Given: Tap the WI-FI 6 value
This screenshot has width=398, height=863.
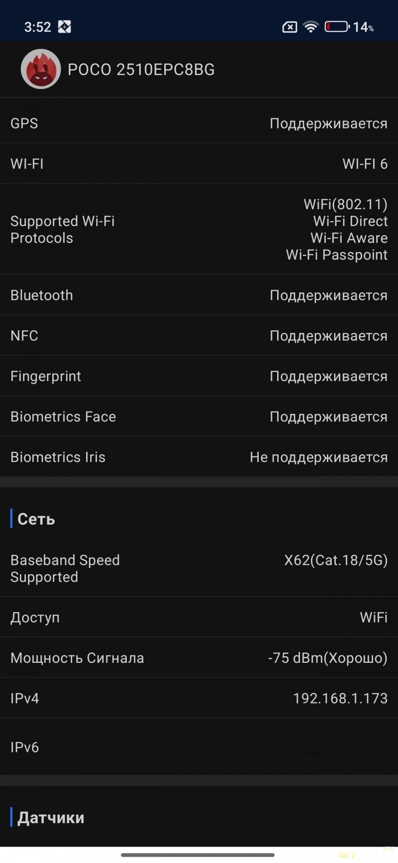Looking at the screenshot, I should [x=365, y=164].
